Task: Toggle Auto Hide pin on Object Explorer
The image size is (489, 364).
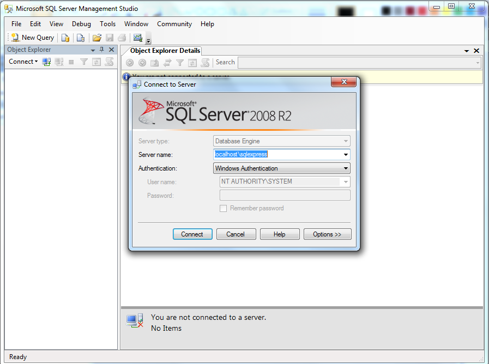Action: pyautogui.click(x=101, y=50)
